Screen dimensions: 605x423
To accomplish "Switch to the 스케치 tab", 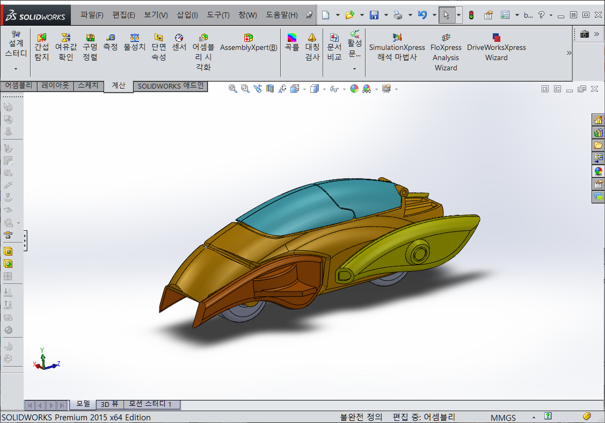I will [89, 85].
